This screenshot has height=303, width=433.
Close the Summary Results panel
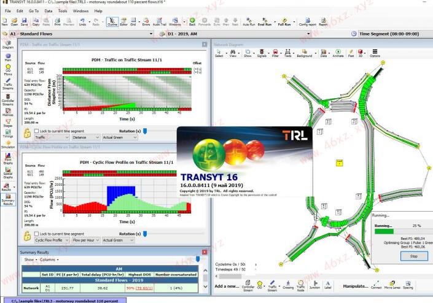click(x=205, y=252)
